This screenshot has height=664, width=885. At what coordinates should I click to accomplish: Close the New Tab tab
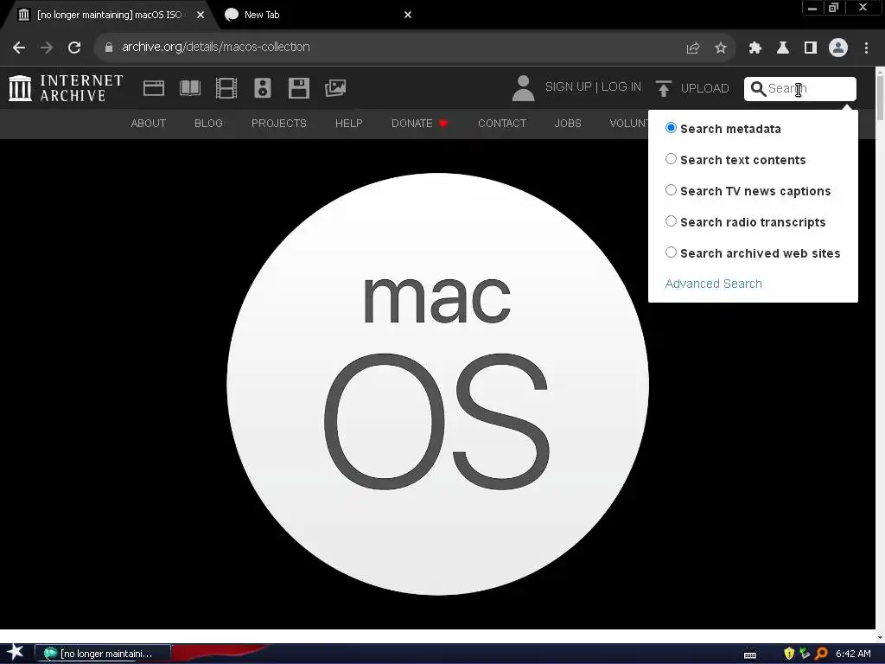click(408, 15)
